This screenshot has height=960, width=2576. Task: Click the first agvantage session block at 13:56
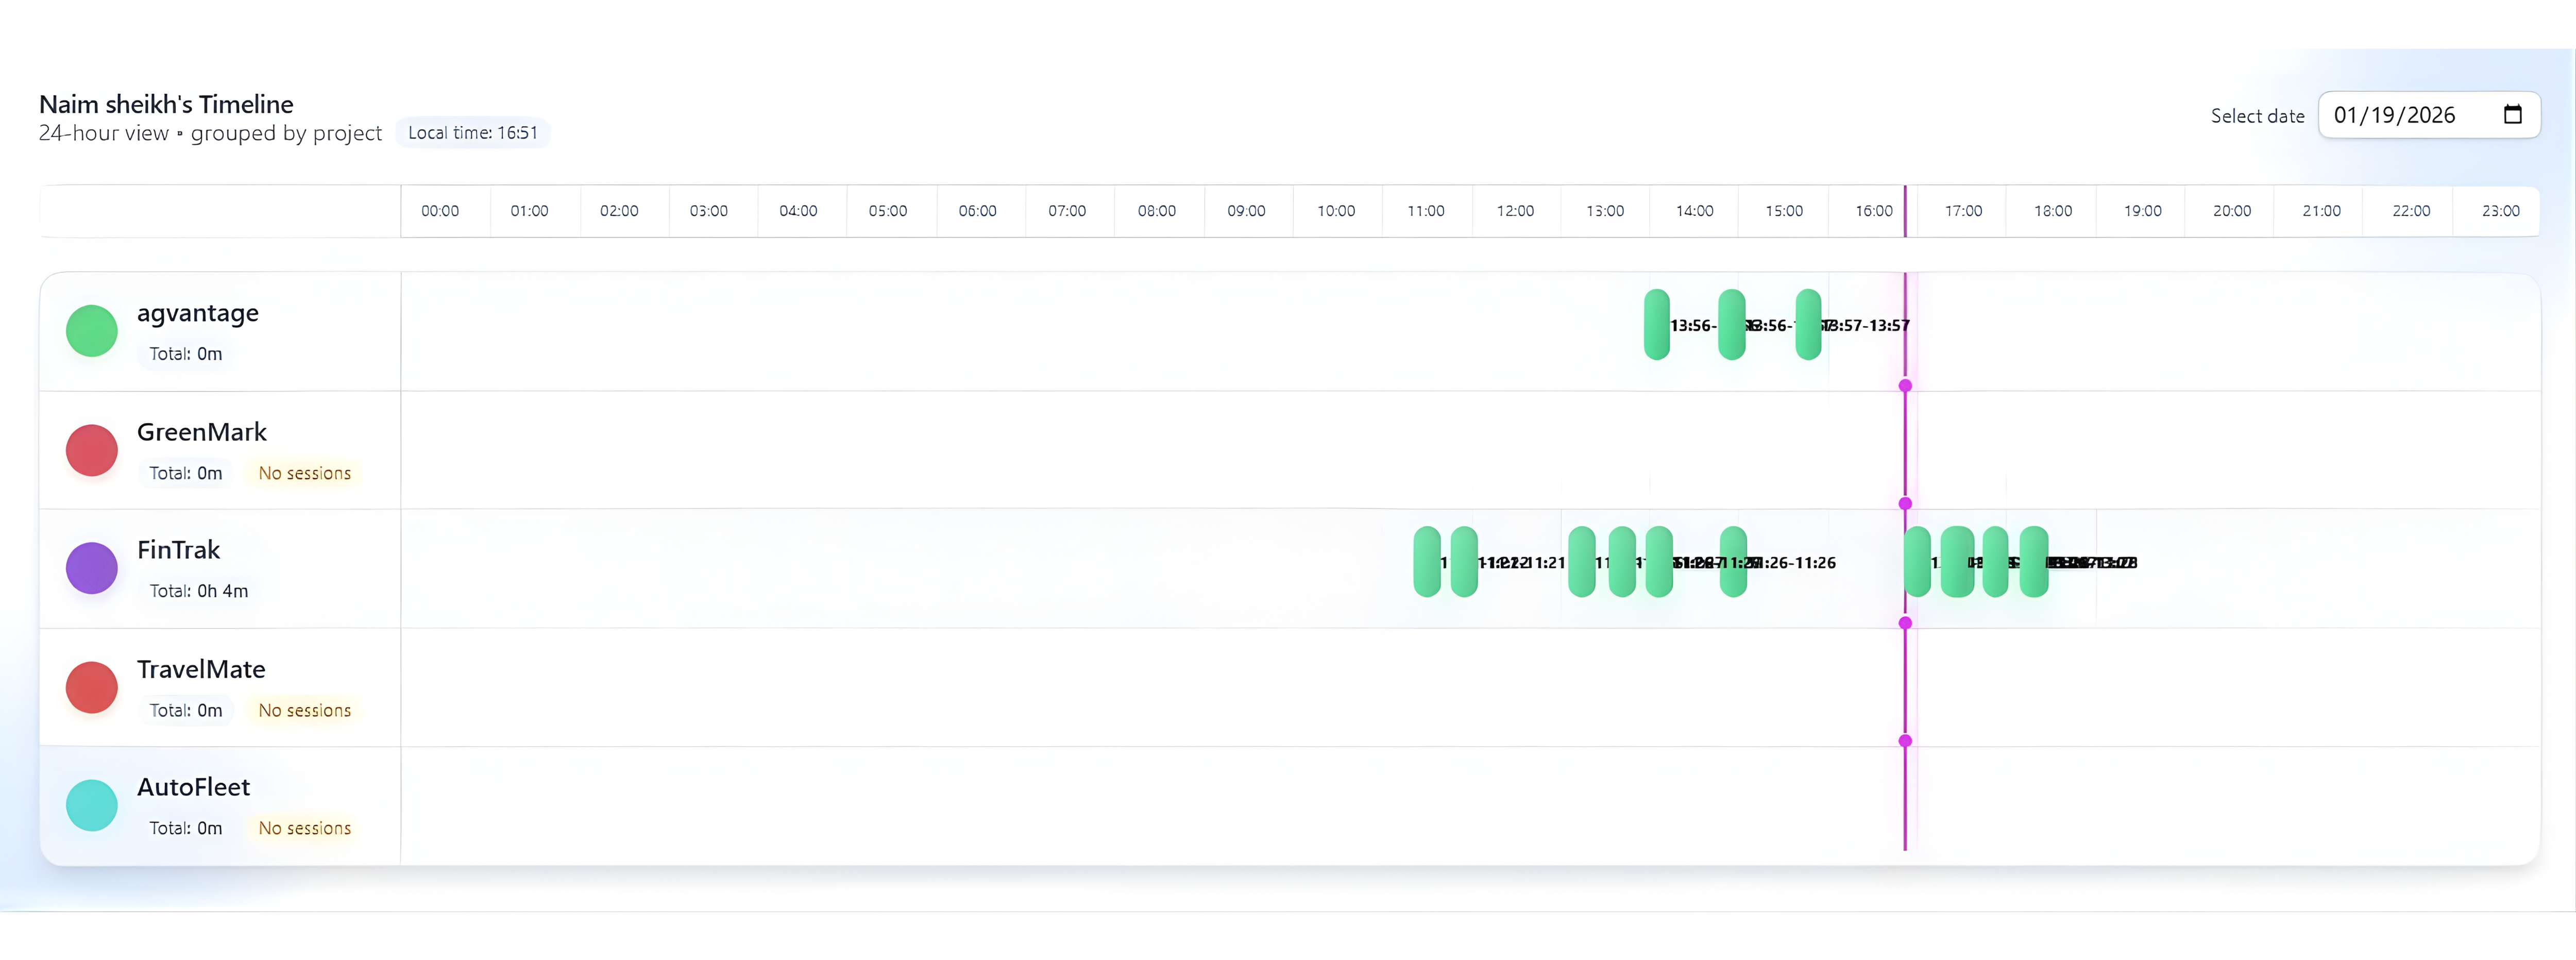pyautogui.click(x=1656, y=324)
